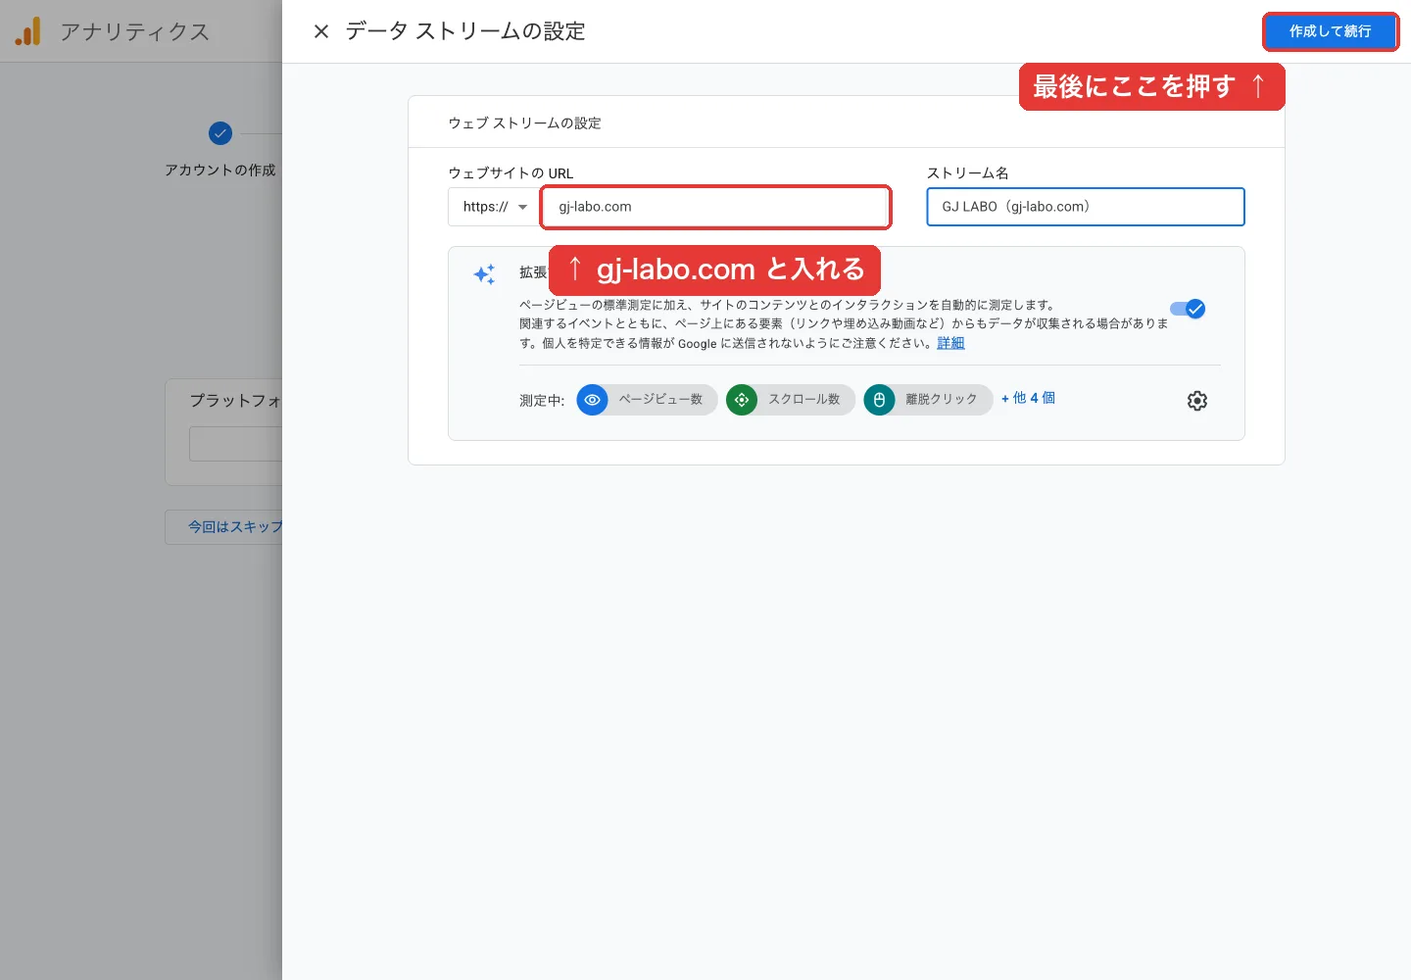This screenshot has height=980, width=1411.
Task: Click the ウェブ ストリームの設定 heading
Action: 524,123
